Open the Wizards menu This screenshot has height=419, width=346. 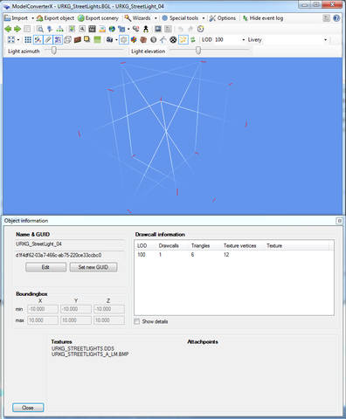[x=137, y=18]
